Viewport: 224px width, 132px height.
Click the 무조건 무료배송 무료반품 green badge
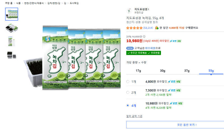[x=144, y=53]
